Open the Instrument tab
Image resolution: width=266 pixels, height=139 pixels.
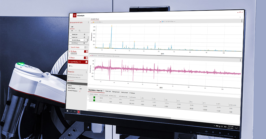[124, 92]
